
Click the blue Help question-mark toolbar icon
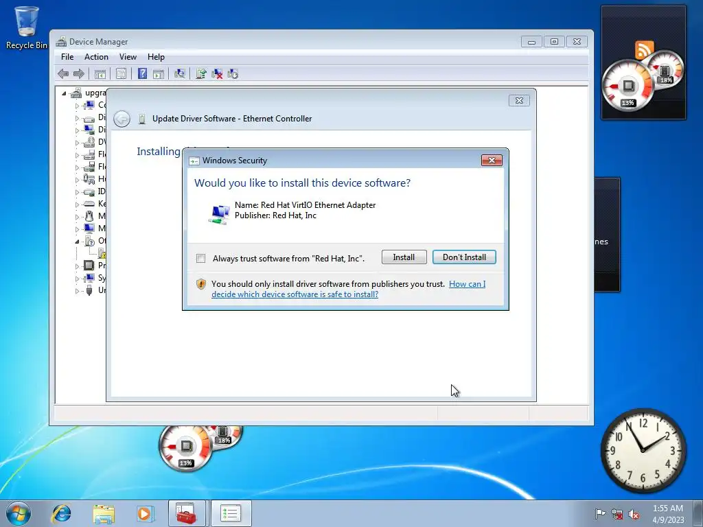pos(142,73)
